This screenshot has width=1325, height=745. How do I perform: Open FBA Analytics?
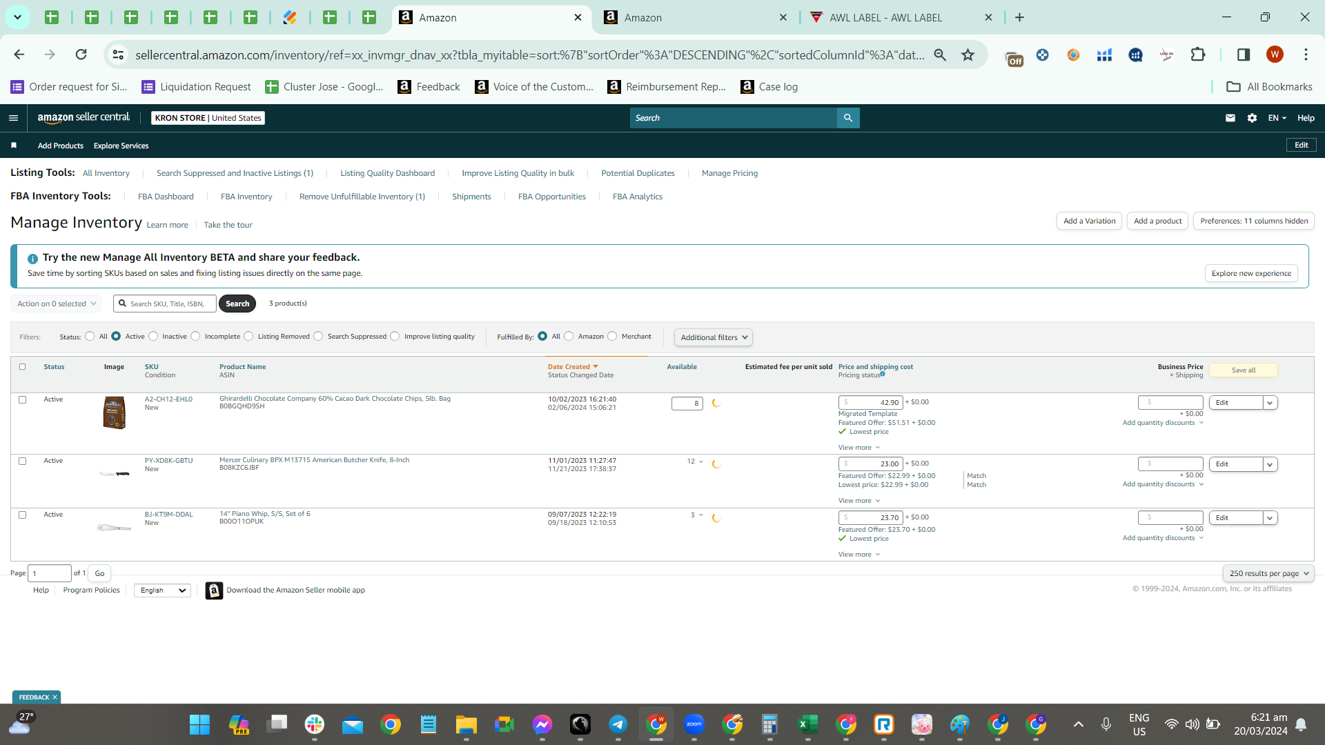(638, 197)
